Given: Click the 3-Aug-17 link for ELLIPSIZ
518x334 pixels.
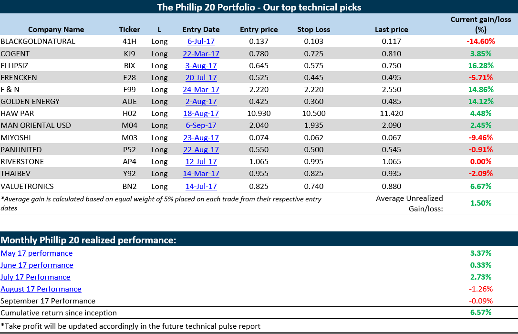Looking at the screenshot, I should [201, 65].
